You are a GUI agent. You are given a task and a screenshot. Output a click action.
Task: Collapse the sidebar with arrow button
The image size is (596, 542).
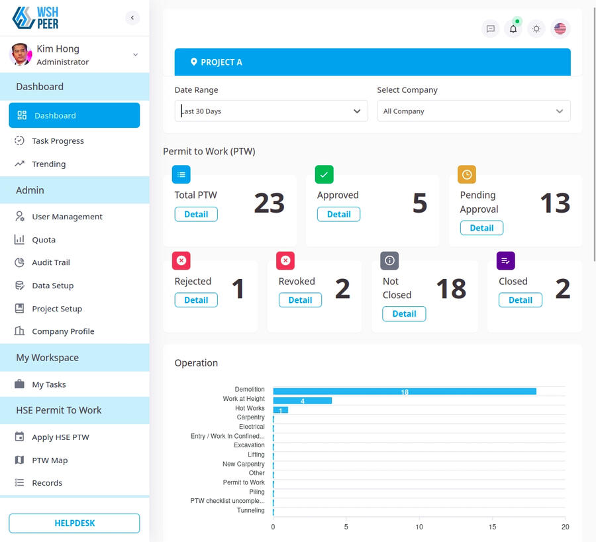(x=132, y=18)
